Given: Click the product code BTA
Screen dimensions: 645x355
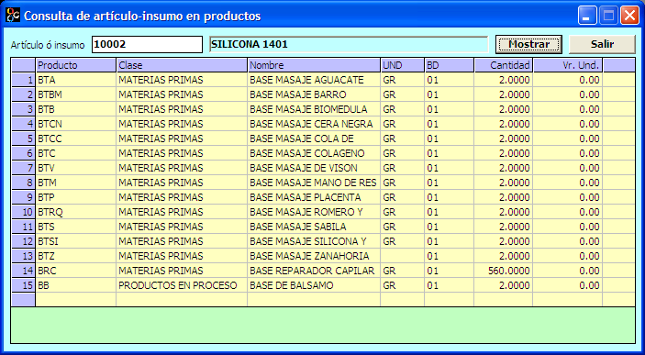Looking at the screenshot, I should (75, 80).
